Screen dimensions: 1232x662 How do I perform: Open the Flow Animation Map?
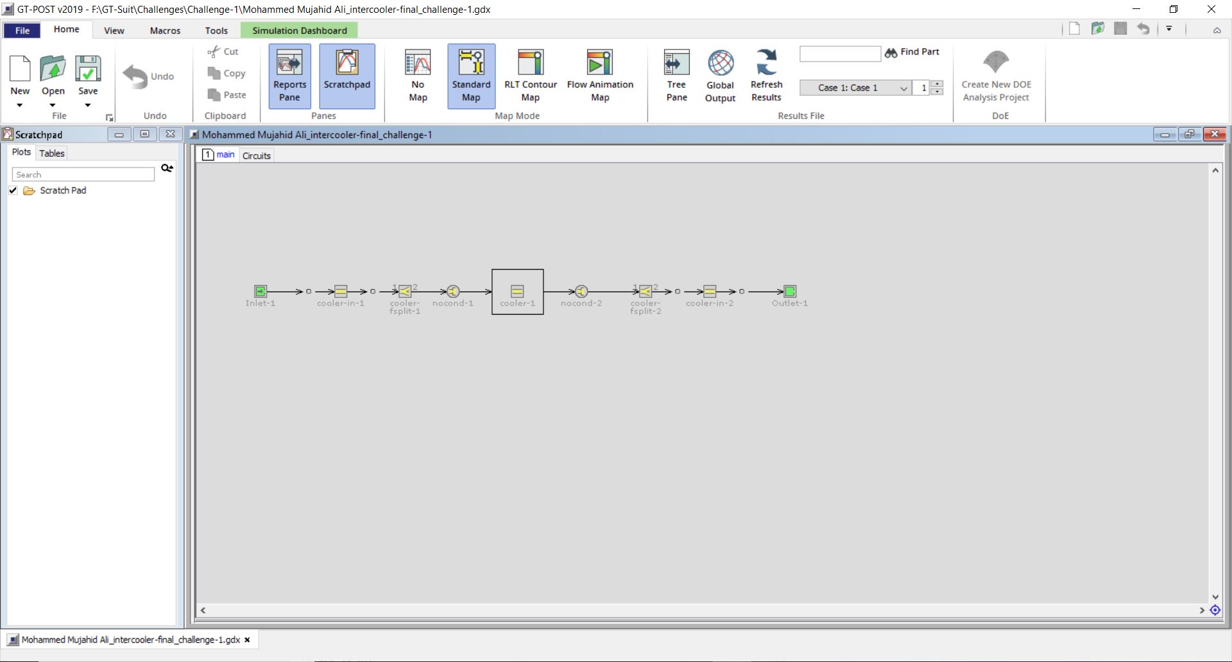tap(599, 75)
